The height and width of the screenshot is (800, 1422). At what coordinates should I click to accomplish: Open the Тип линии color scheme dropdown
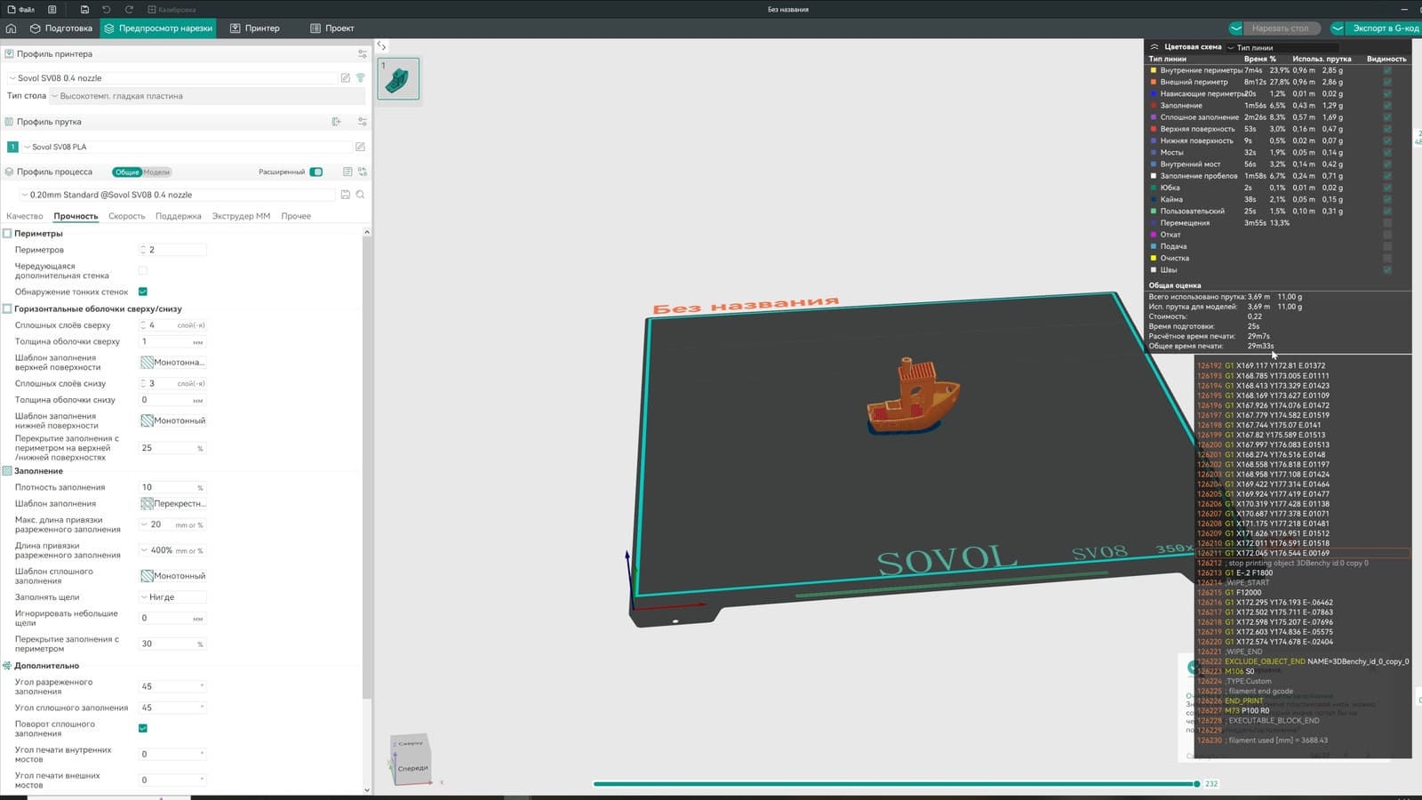point(1281,48)
